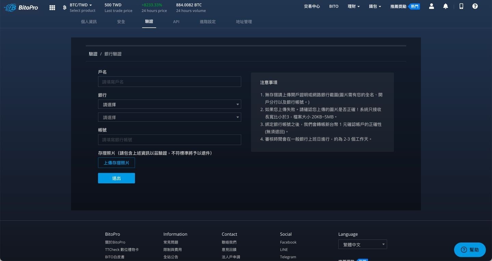Open the 繁體中文 language selector

point(362,244)
